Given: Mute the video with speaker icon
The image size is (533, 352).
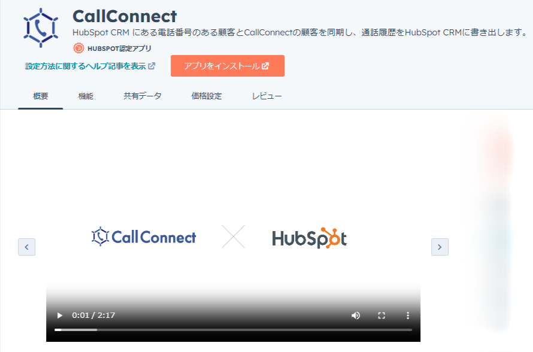Looking at the screenshot, I should point(356,315).
